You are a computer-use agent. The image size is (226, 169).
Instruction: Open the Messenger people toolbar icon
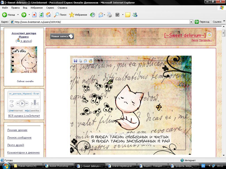pos(135,15)
